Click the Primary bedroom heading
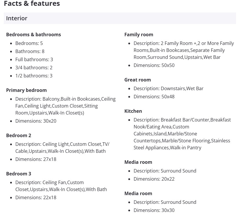The height and width of the screenshot is (216, 241). pos(26,90)
